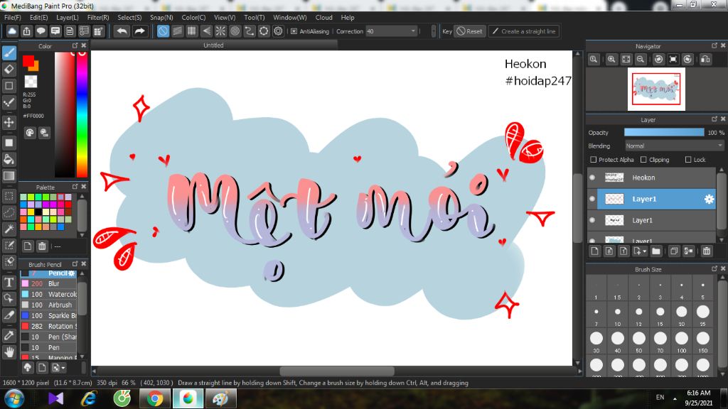Viewport: 728px width, 409px height.
Task: Select the Watercolor brush
Action: pos(49,294)
